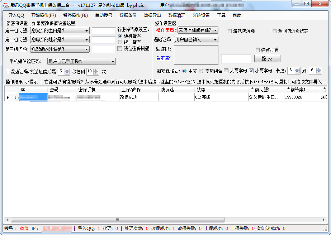Screen dimensions: 331x235
Task: Click 暂停操作(F8) in the menu bar
Action: click(75, 15)
